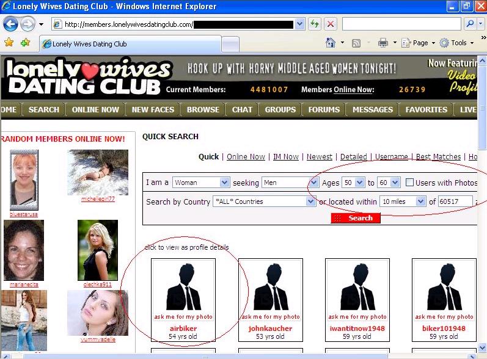Open the minimum age 50 dropdown
This screenshot has width=487, height=359.
[353, 183]
